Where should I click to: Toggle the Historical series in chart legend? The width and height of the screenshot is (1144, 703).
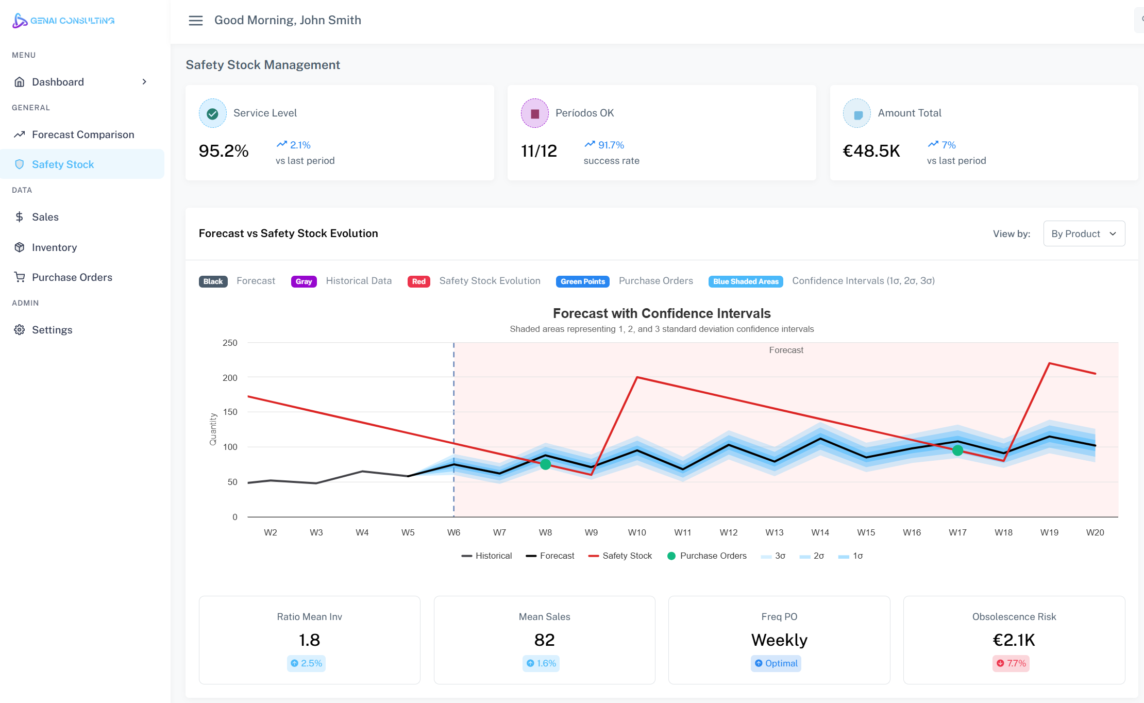pyautogui.click(x=486, y=556)
